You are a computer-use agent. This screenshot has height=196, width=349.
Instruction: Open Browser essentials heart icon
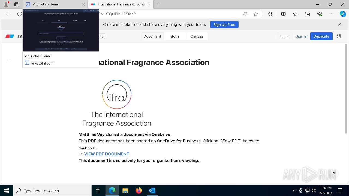(x=320, y=14)
